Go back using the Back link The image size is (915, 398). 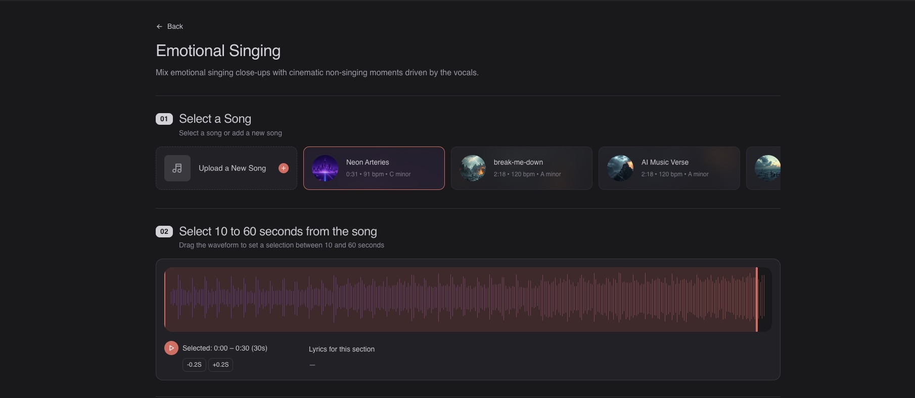[170, 26]
